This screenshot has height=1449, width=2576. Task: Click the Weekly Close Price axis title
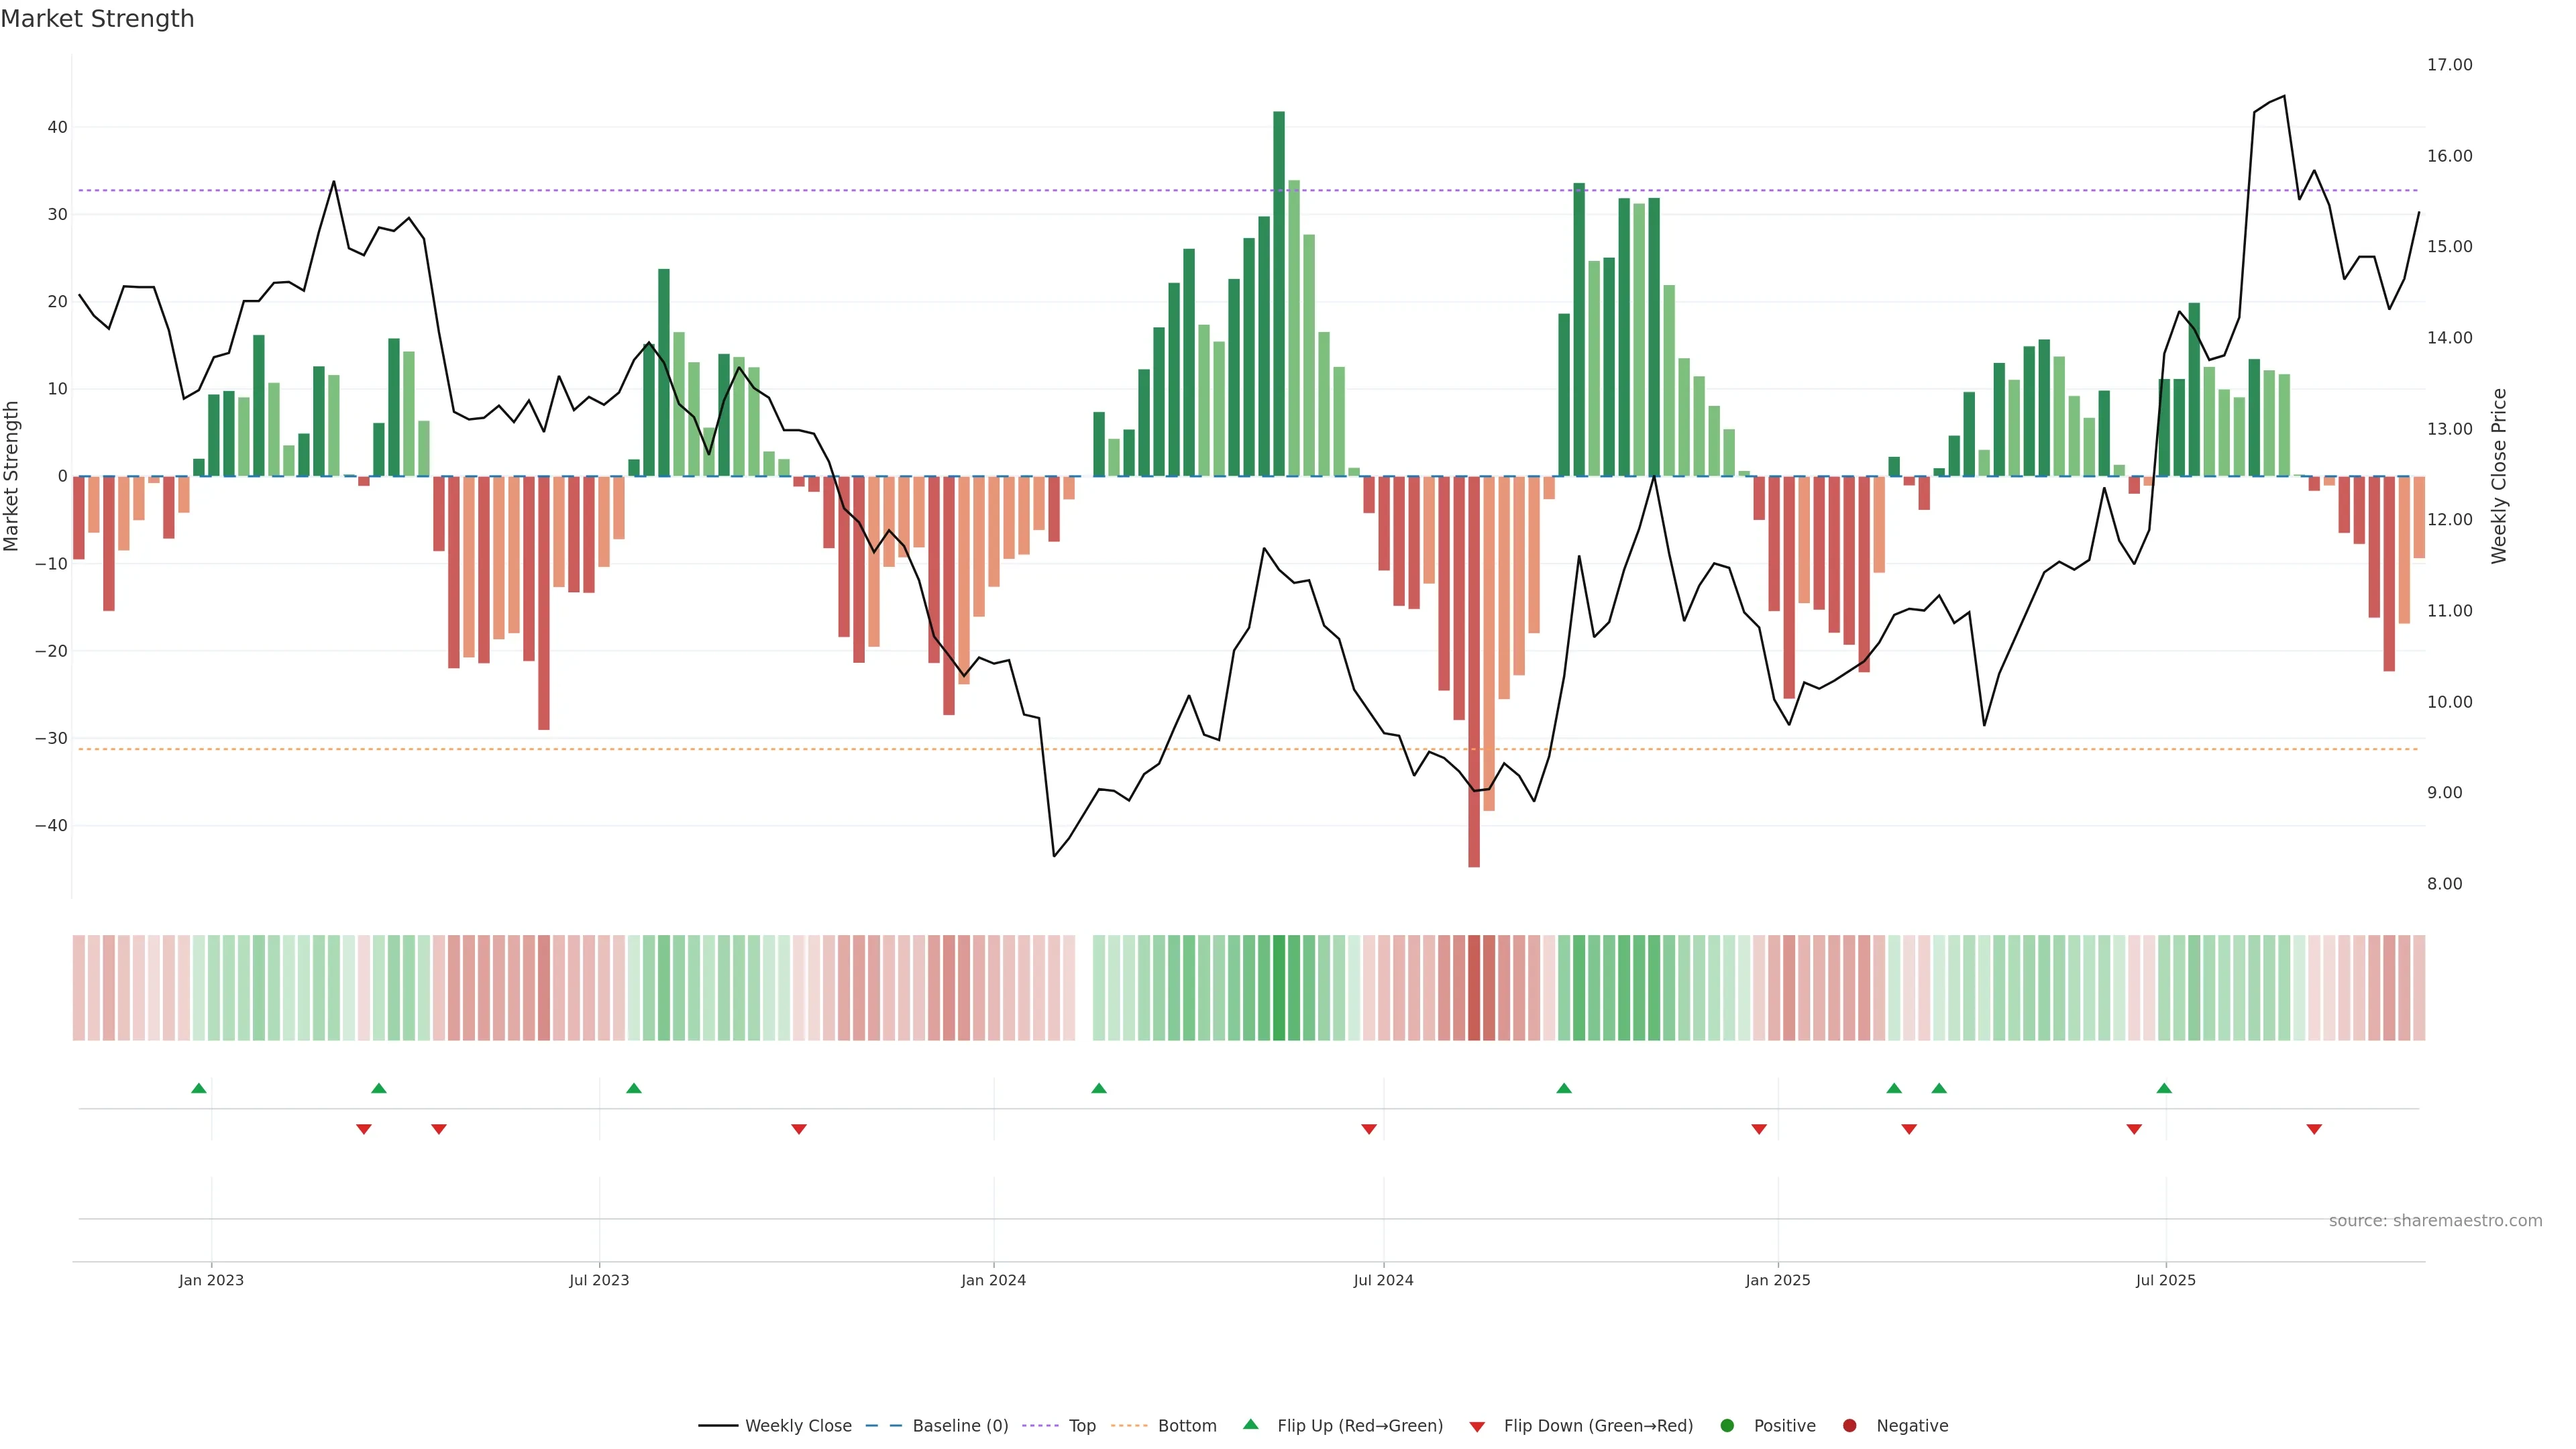[2499, 476]
